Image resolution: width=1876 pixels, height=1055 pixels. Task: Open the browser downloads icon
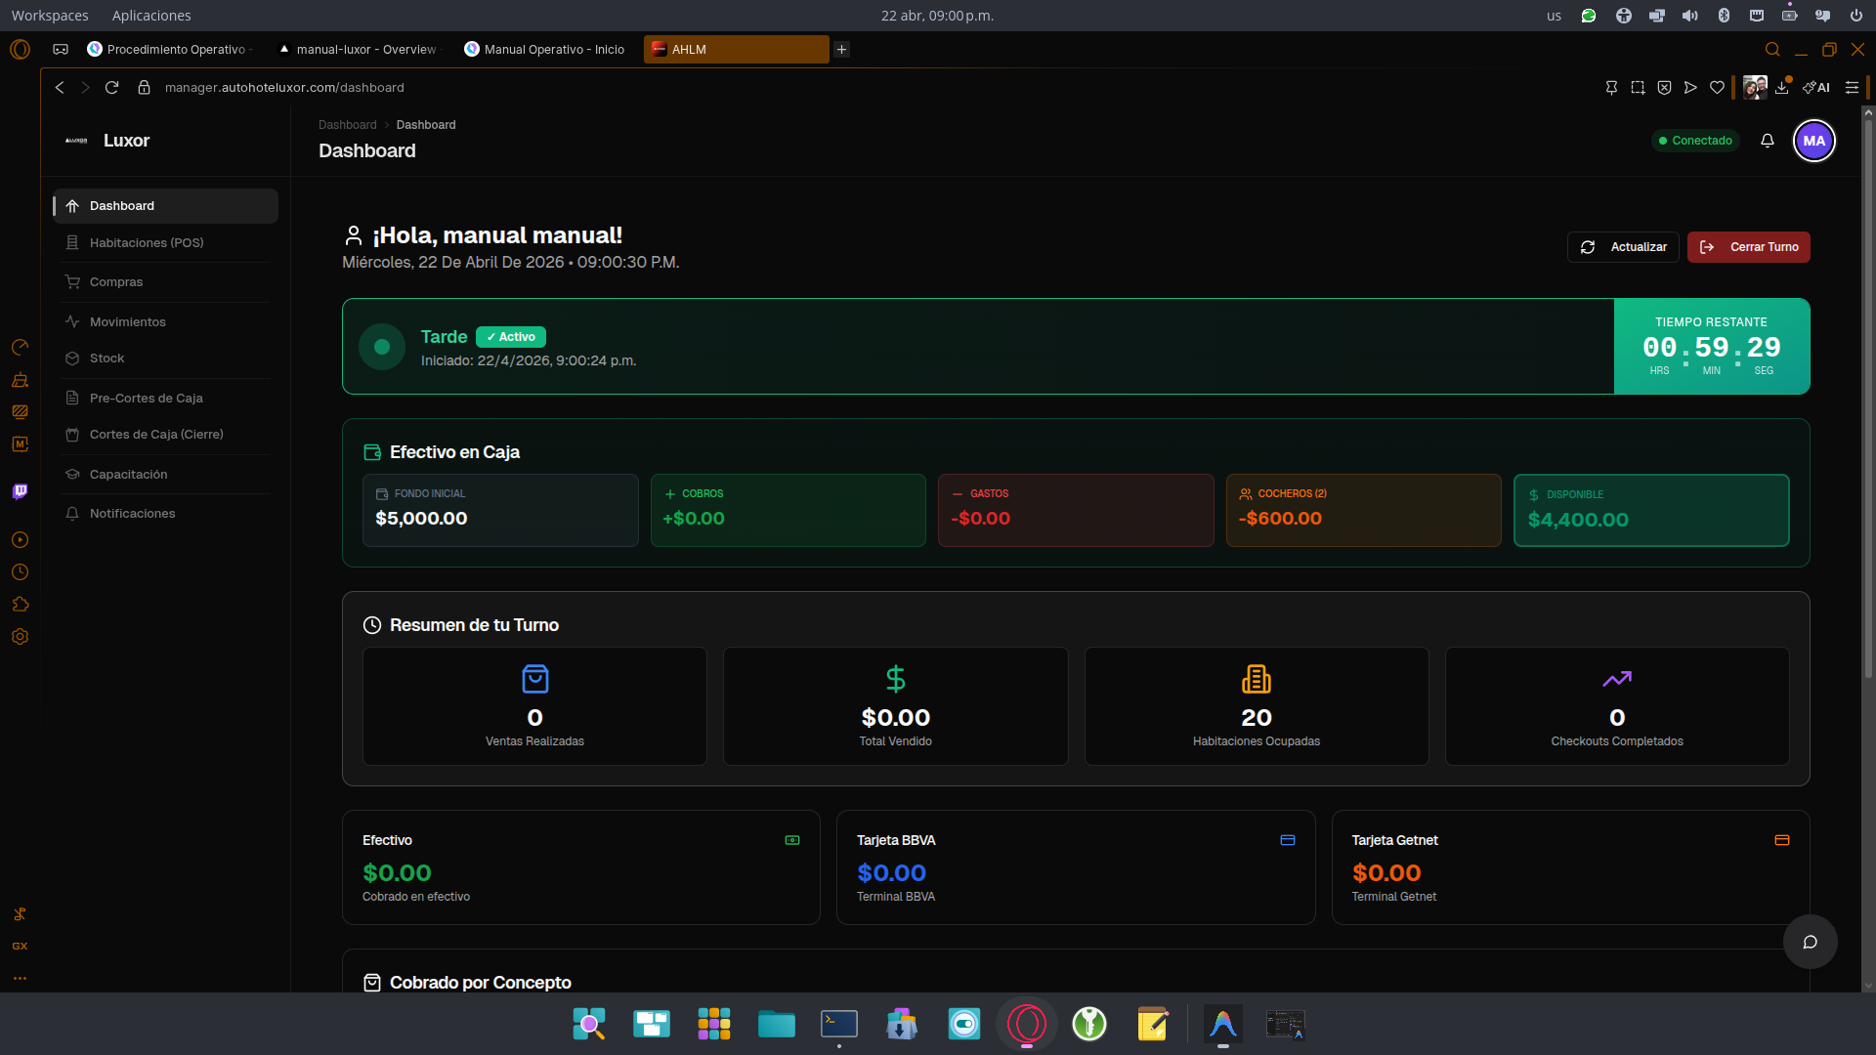pos(1782,88)
